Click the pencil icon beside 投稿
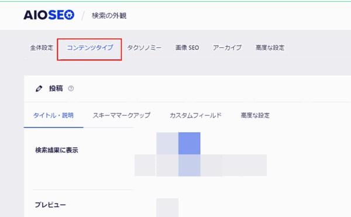Screen dimensions: 351x217 point(39,88)
